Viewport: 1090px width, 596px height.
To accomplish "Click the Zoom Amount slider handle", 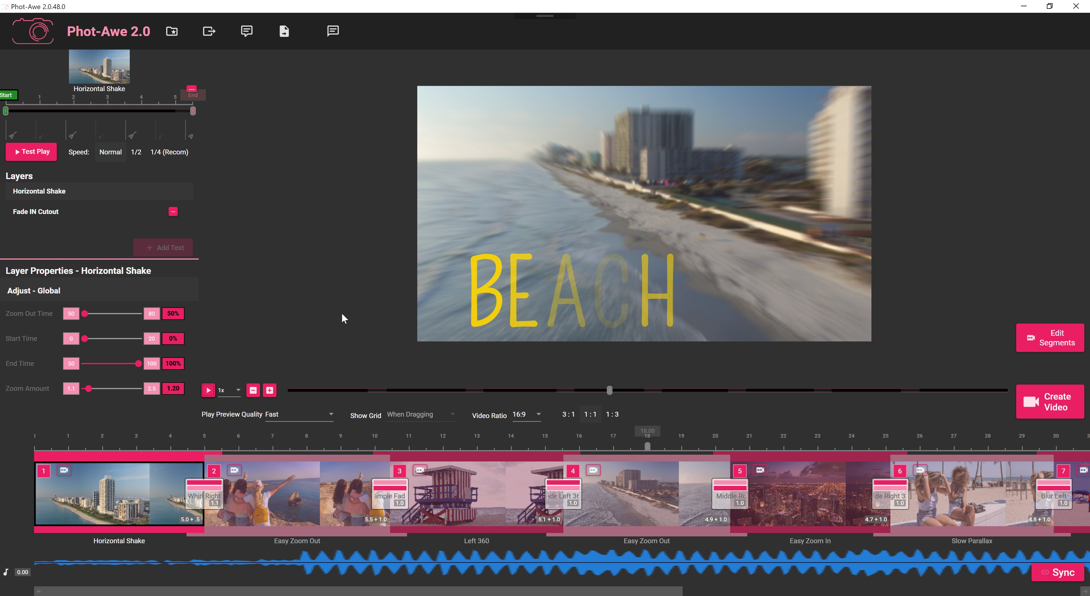I will coord(89,388).
